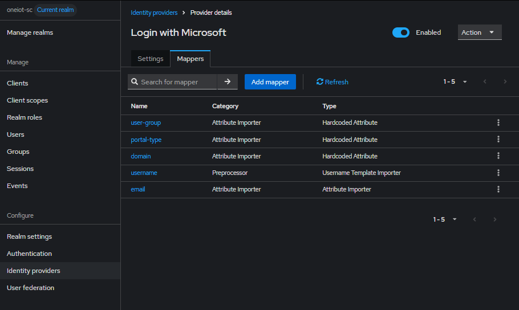519x310 pixels.
Task: Click 'Login with Microsoft' page title
Action: (179, 32)
